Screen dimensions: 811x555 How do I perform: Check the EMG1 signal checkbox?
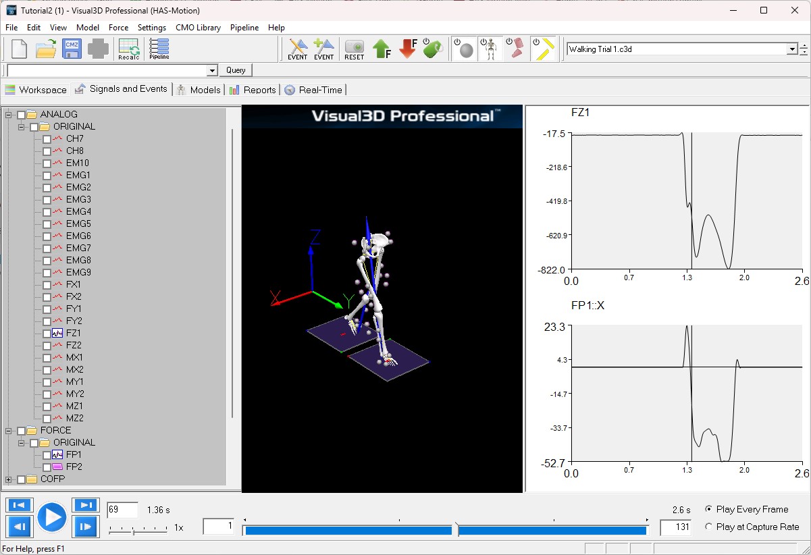[47, 176]
